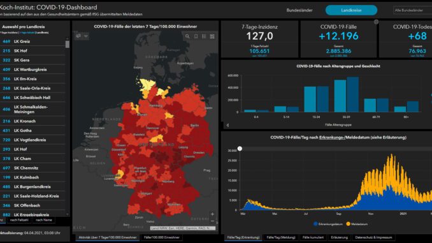Select LK Vogtlandkreis in the list

coord(33,140)
